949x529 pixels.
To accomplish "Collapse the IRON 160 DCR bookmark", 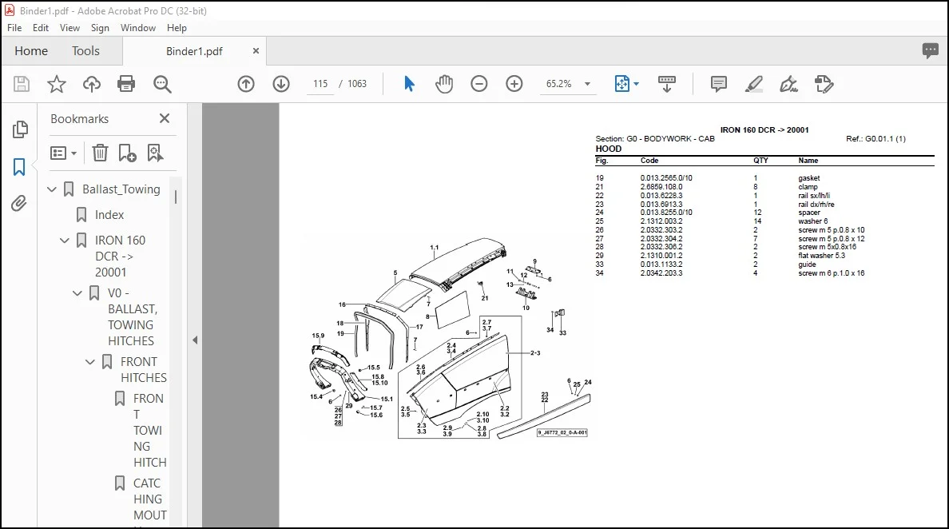I will (65, 241).
